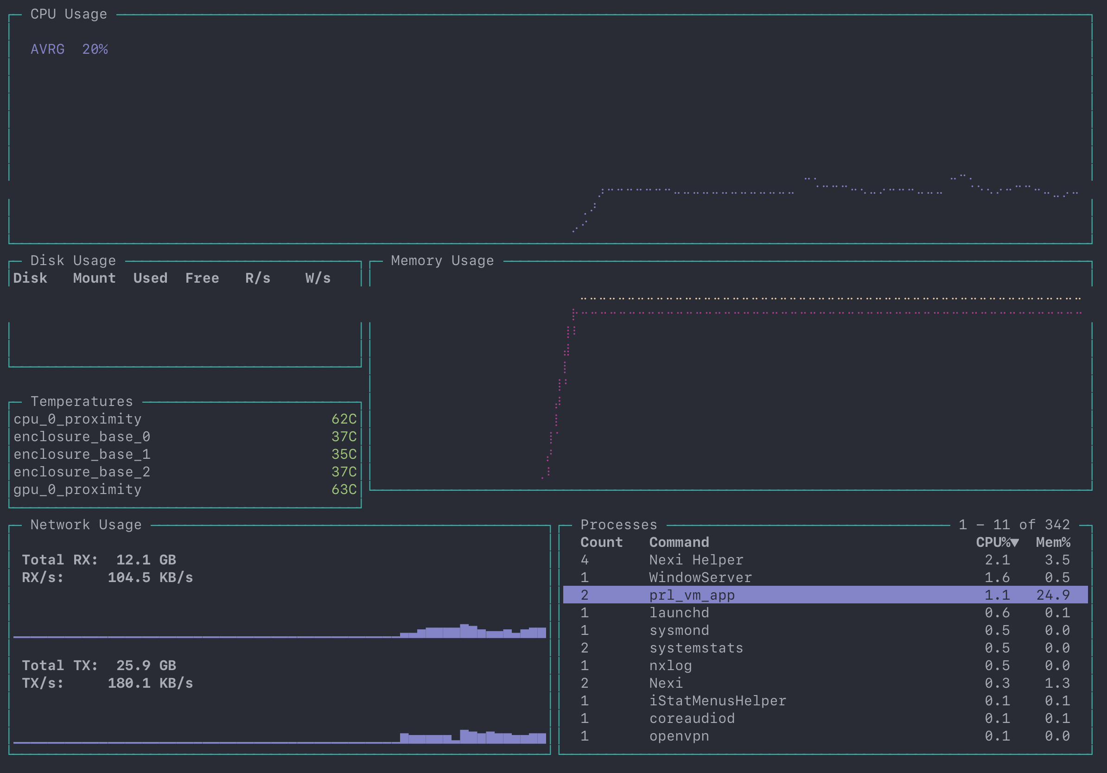The width and height of the screenshot is (1107, 773).
Task: Click the RX network bar graph
Action: coord(280,630)
